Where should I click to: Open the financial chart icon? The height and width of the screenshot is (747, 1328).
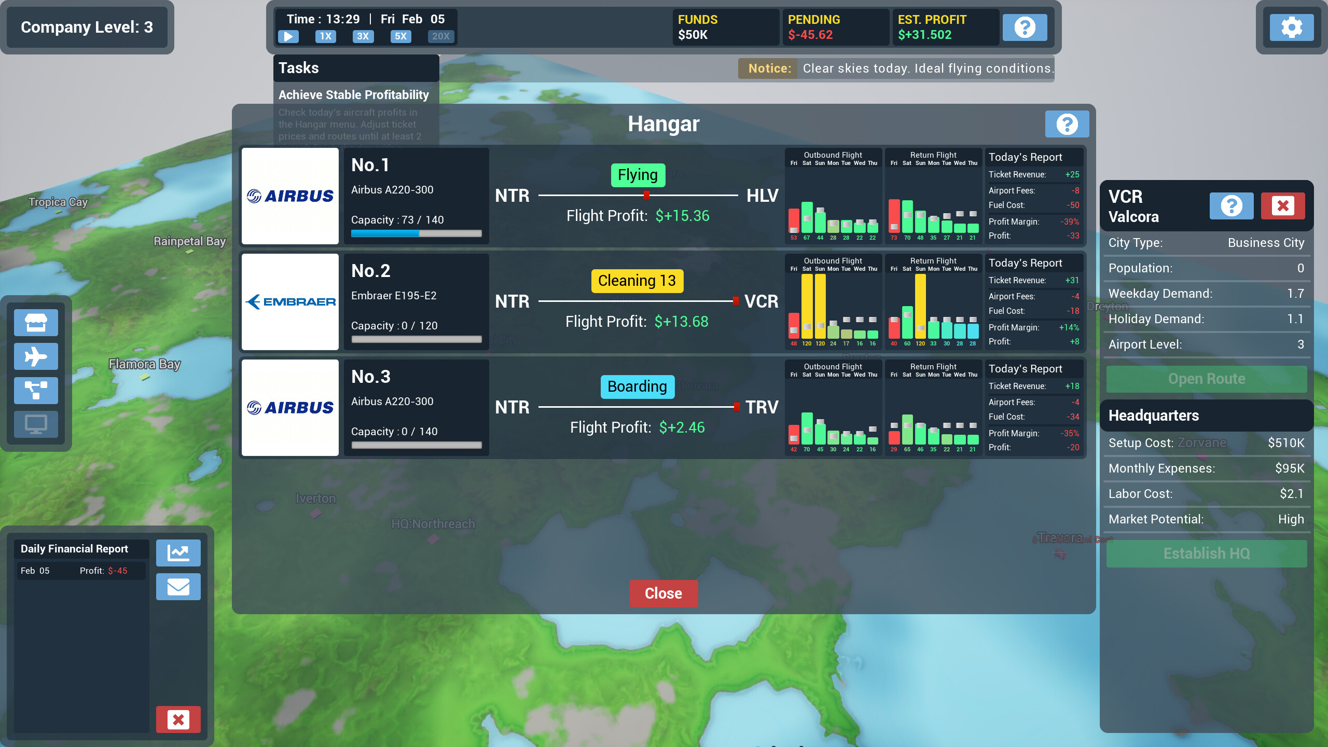point(178,552)
